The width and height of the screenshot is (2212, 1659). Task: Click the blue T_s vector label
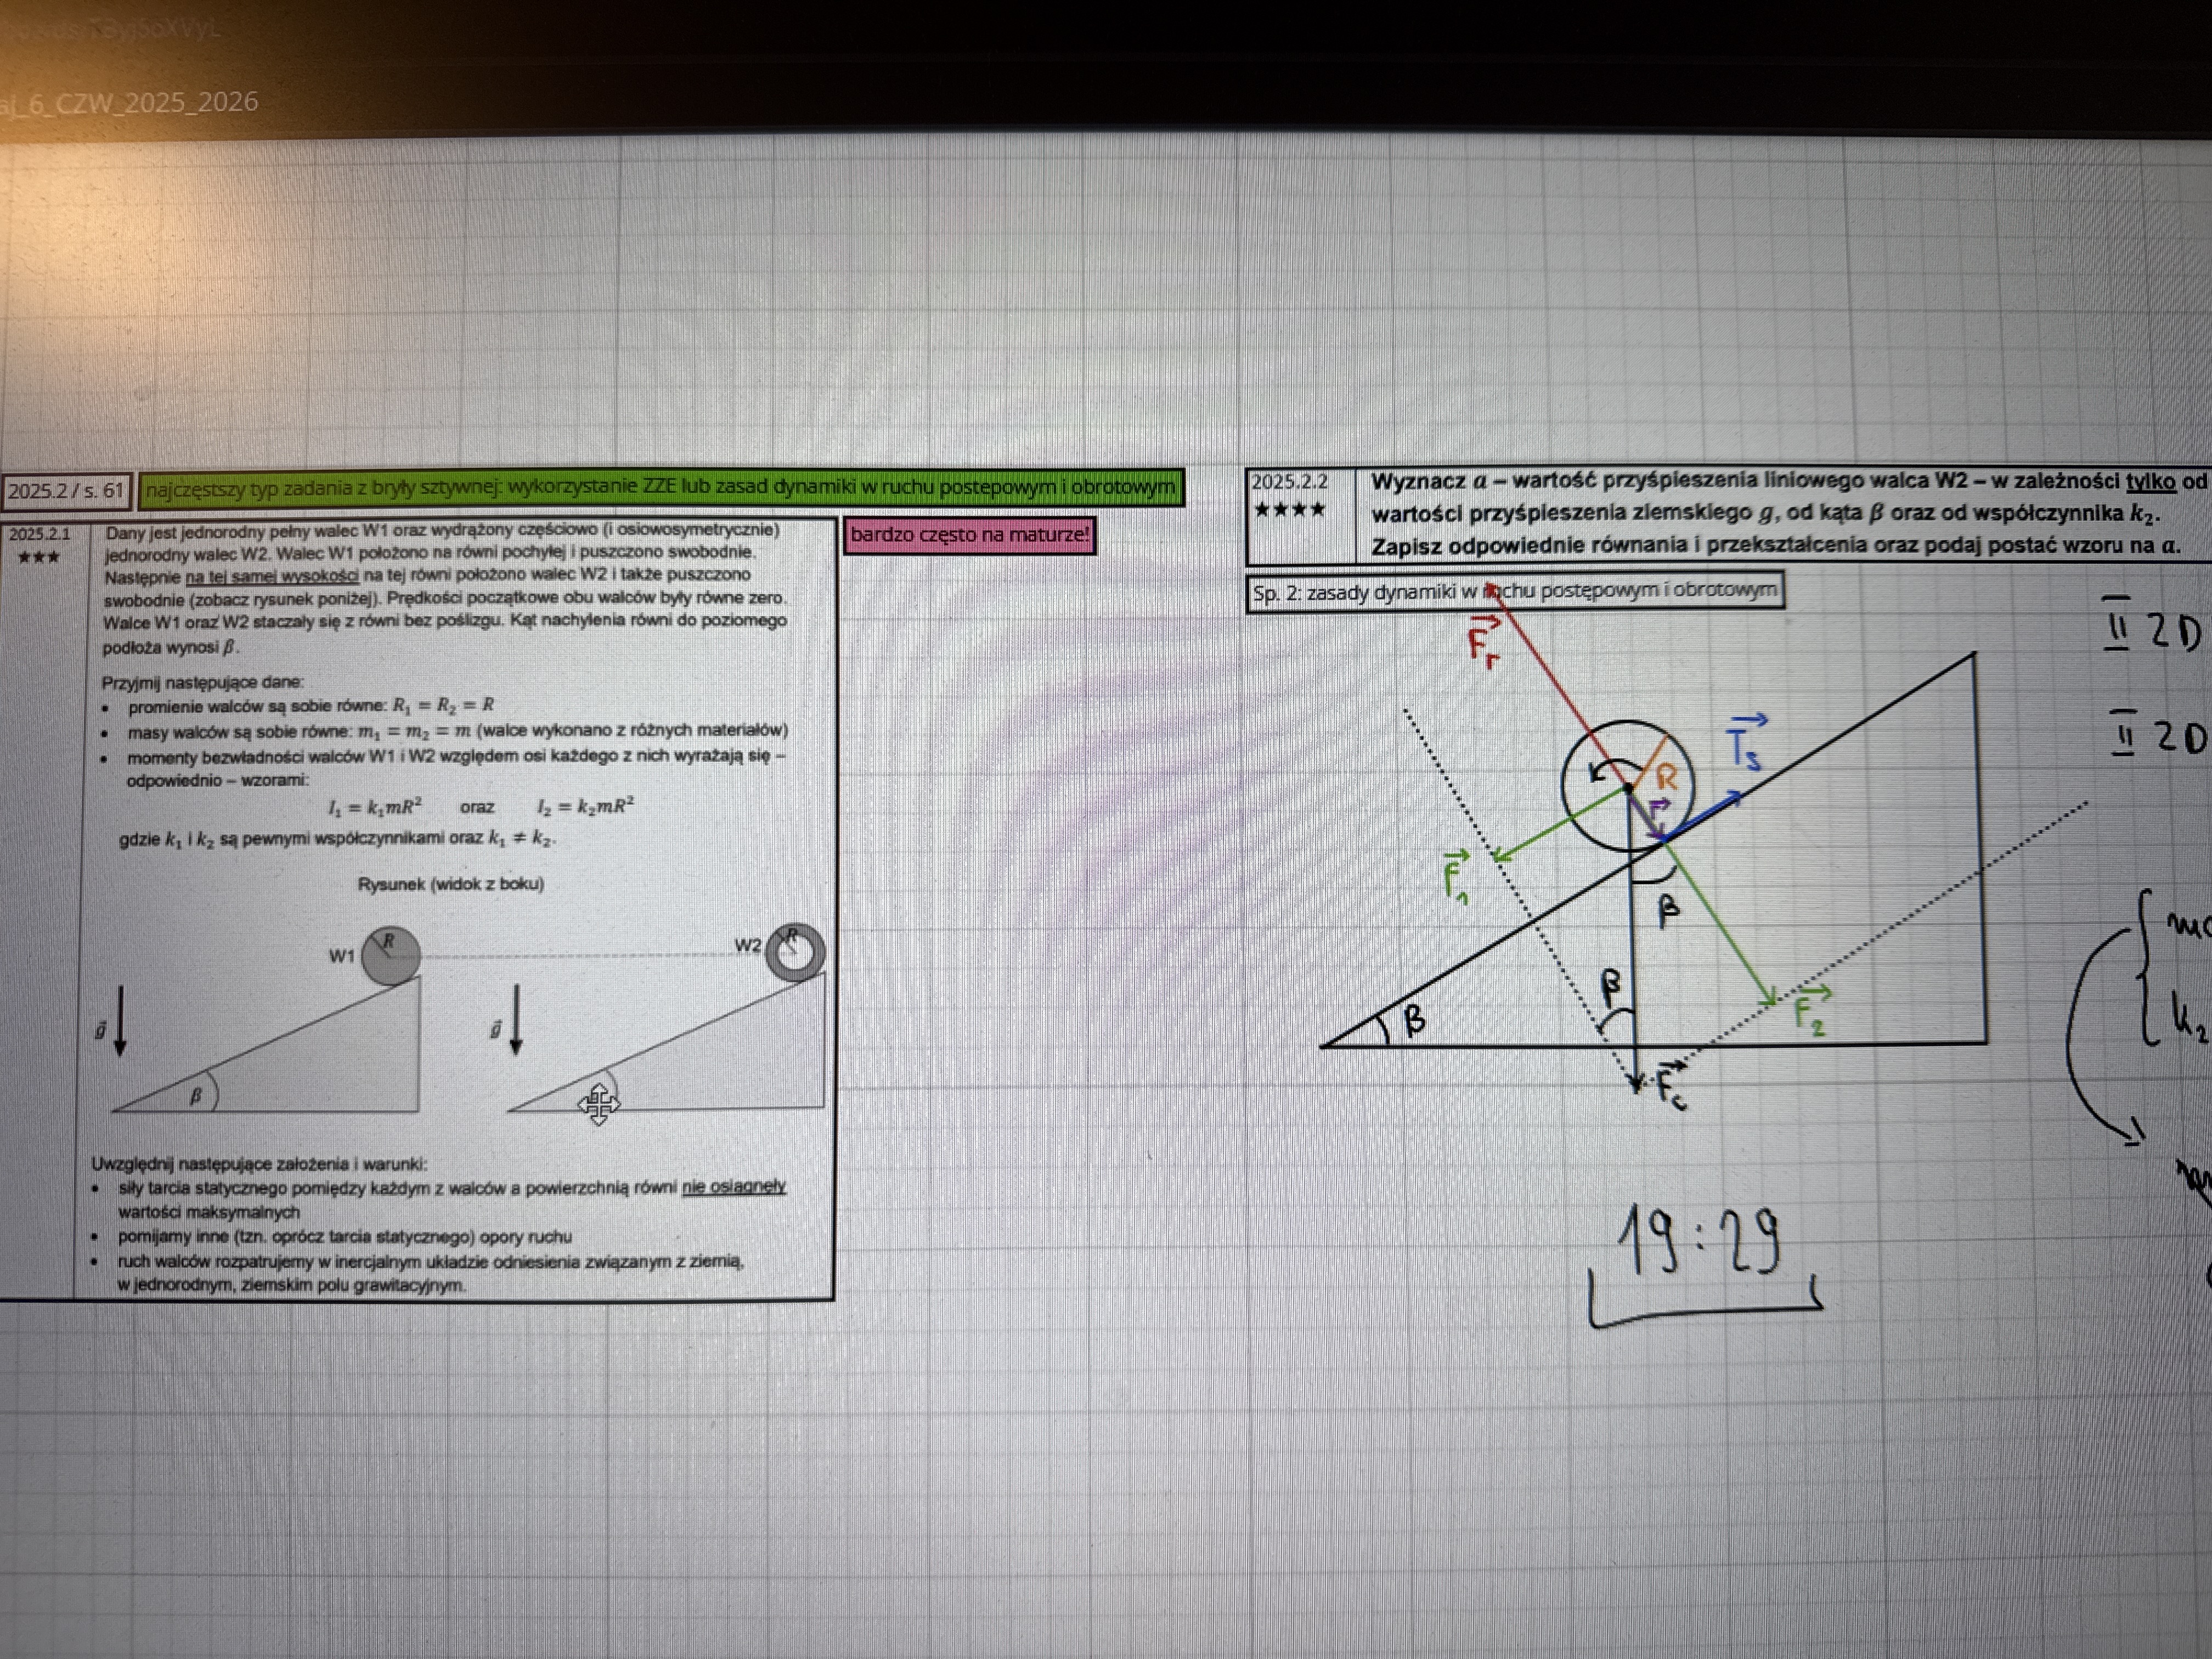(x=1746, y=745)
